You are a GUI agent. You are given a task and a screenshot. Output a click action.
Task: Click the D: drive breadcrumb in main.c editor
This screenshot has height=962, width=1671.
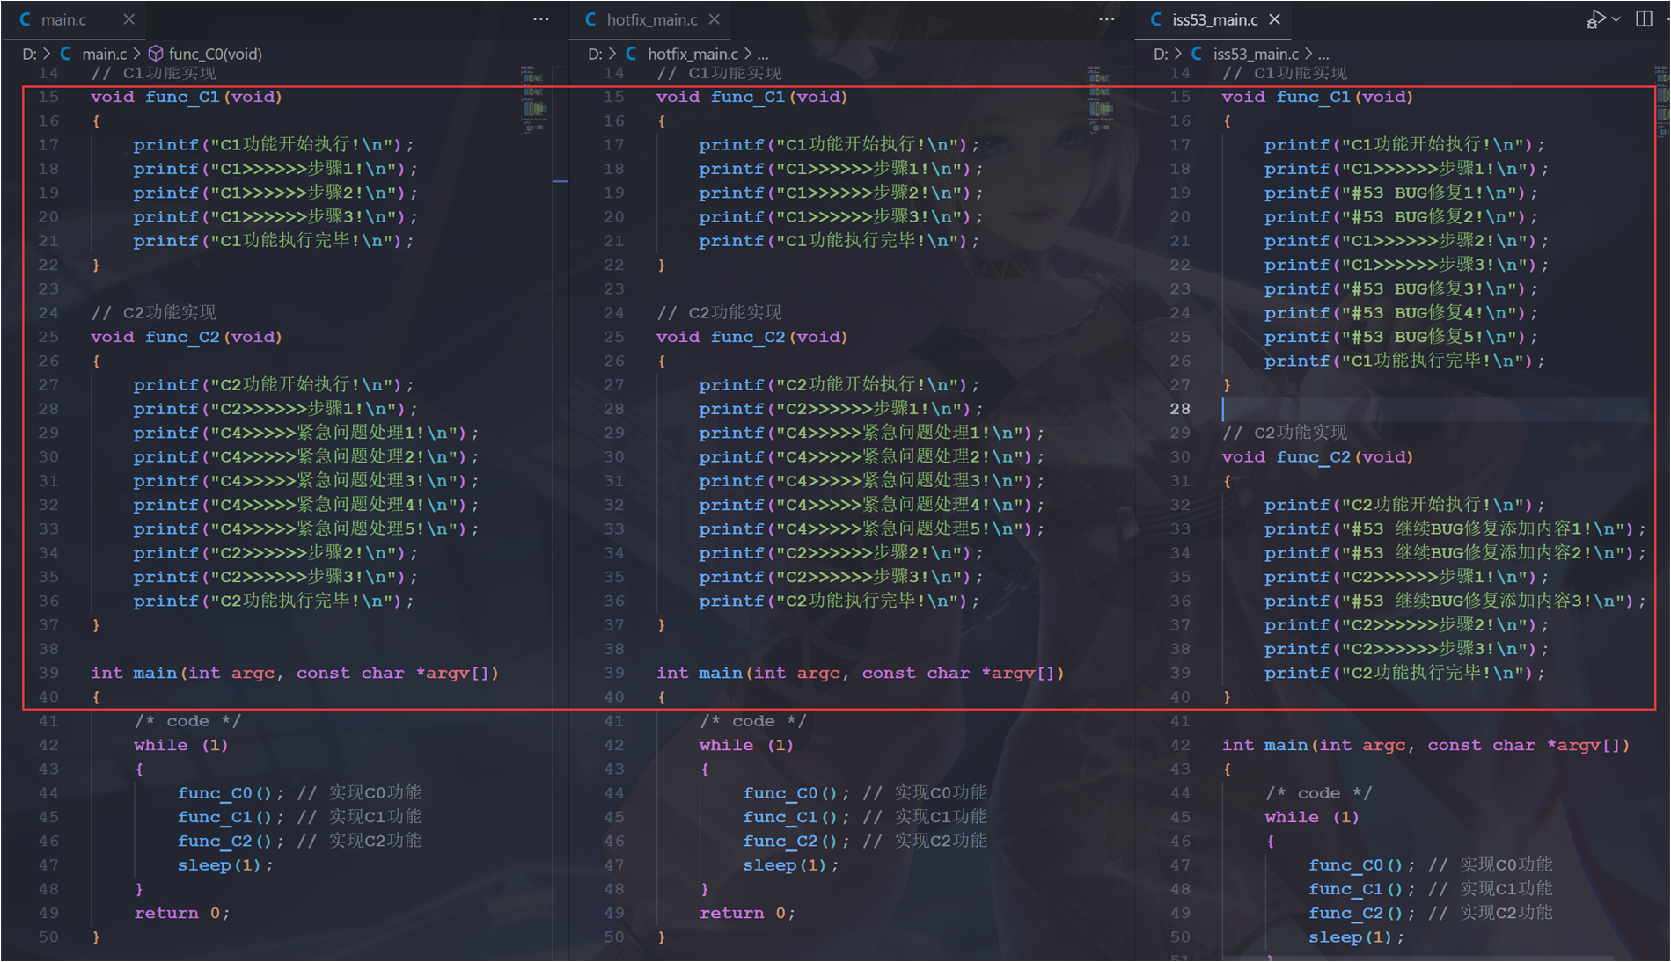[29, 54]
